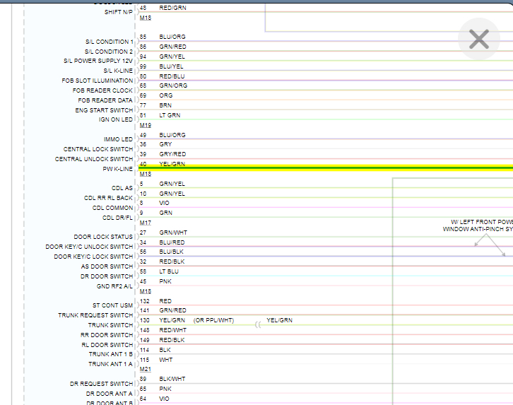Select the S/L CONDITION 2 label
The image size is (513, 405).
(x=109, y=52)
